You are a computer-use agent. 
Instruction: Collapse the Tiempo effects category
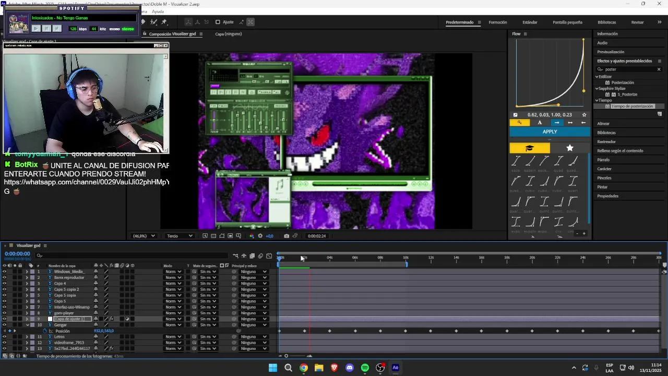pos(597,100)
